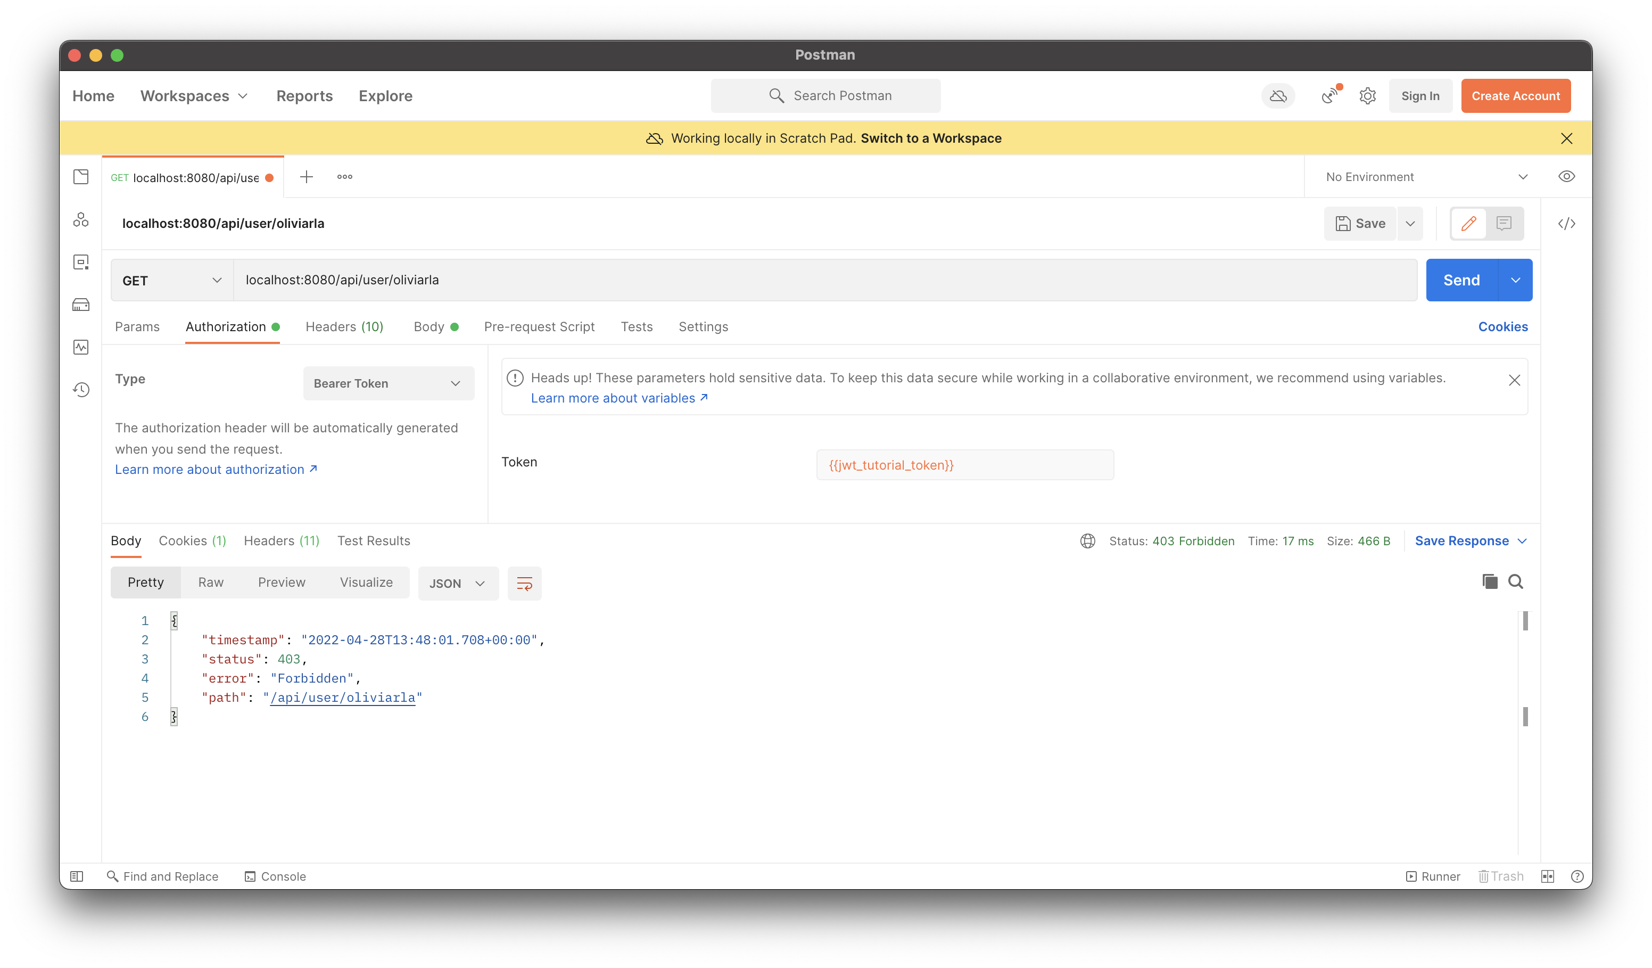Expand the GET method dropdown
This screenshot has height=968, width=1652.
(x=172, y=281)
